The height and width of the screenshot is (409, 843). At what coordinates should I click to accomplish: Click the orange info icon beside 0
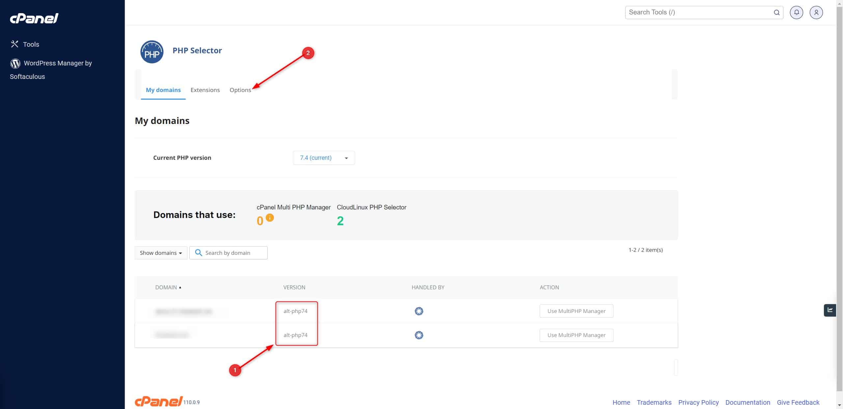[x=270, y=218]
